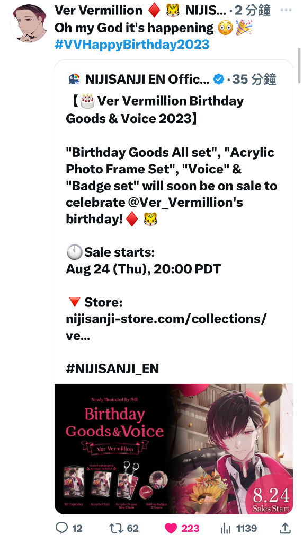The image size is (303, 543).
Task: Retweet using the retweet arrows icon
Action: coord(115,528)
